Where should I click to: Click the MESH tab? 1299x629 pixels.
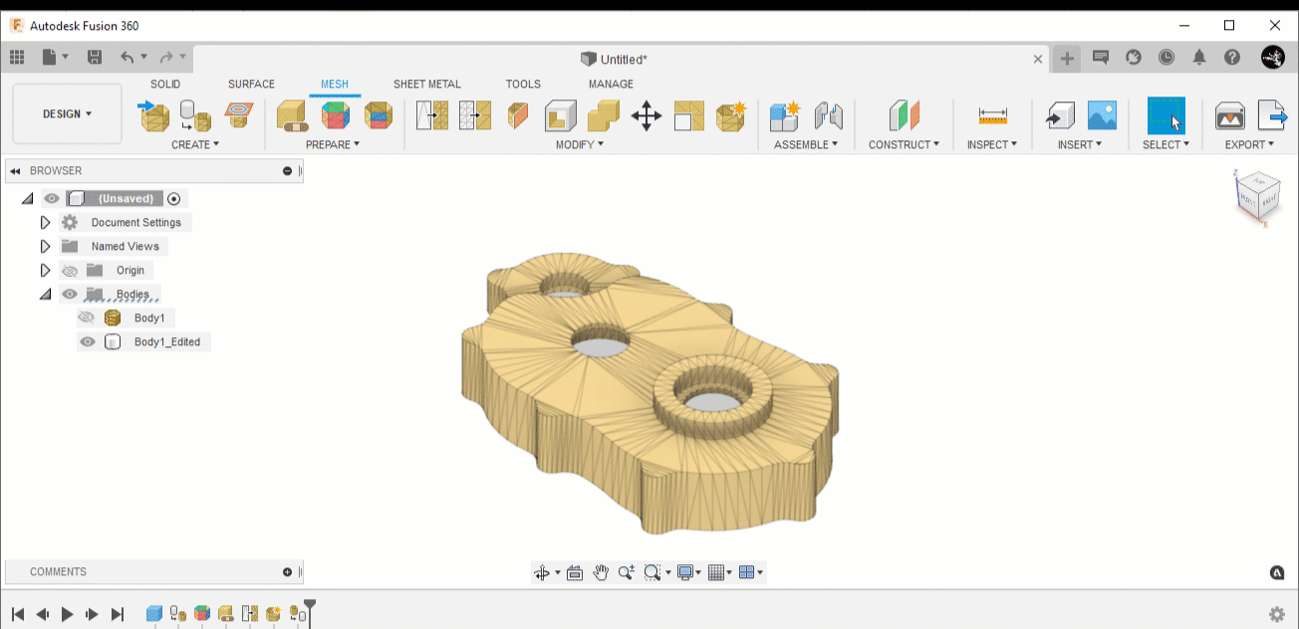tap(335, 85)
